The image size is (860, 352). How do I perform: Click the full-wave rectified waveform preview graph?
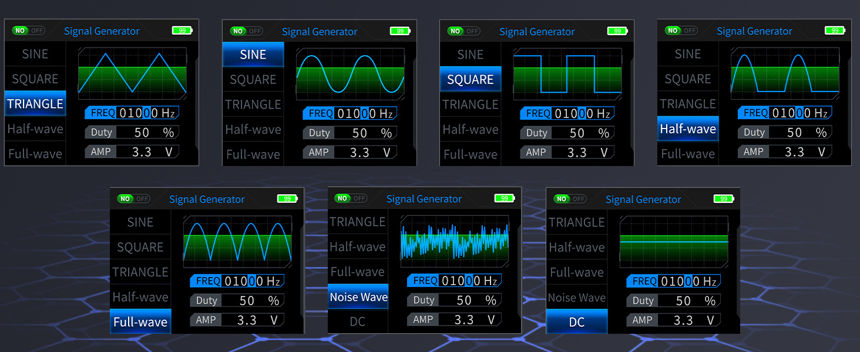pos(237,241)
